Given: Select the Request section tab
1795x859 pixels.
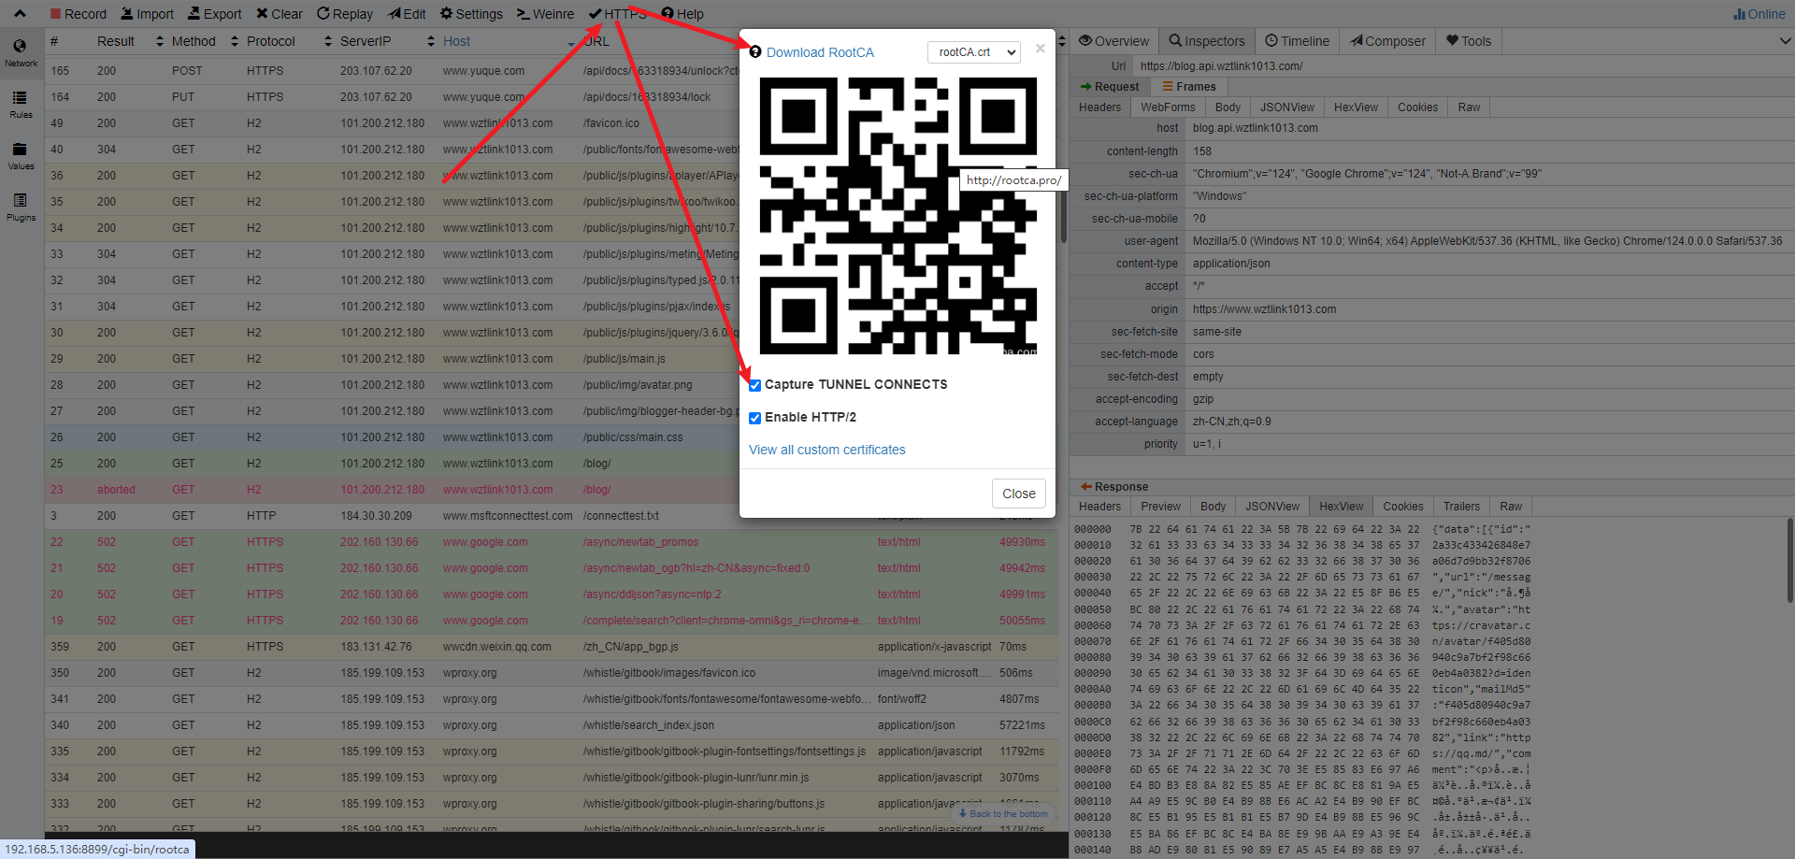Looking at the screenshot, I should pyautogui.click(x=1110, y=87).
